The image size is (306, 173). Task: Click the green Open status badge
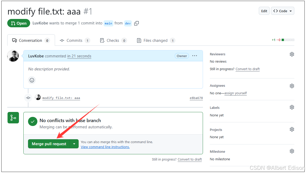(18, 23)
